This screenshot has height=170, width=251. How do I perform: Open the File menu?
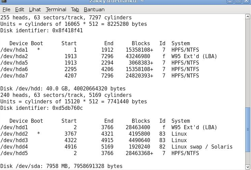6,10
